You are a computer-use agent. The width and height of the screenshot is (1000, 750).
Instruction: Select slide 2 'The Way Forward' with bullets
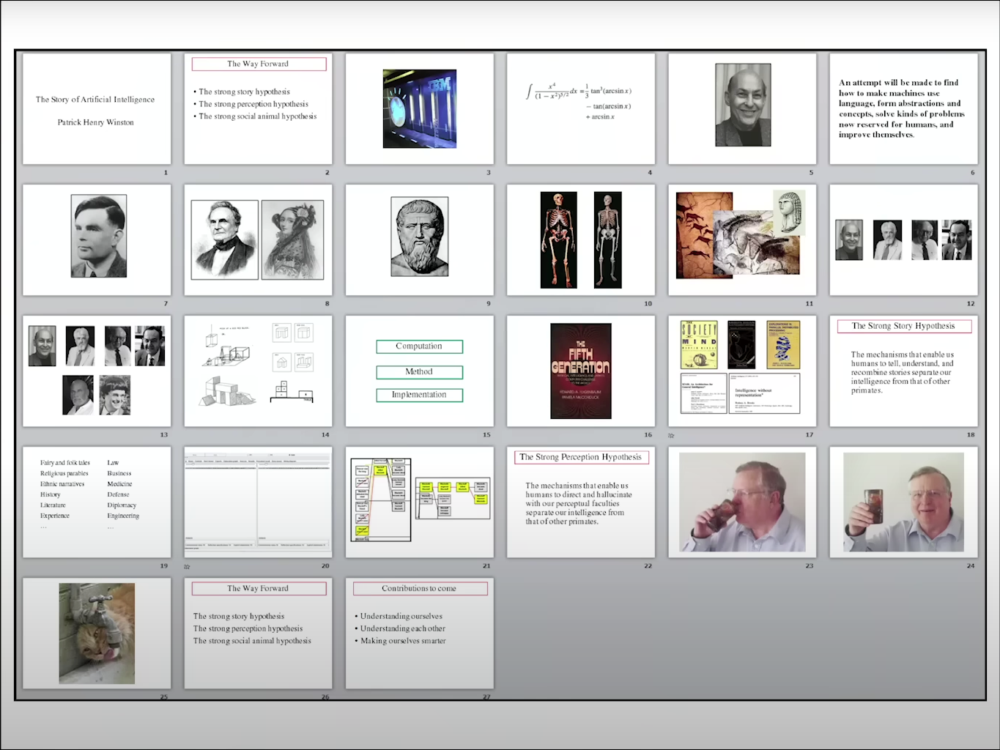(258, 108)
